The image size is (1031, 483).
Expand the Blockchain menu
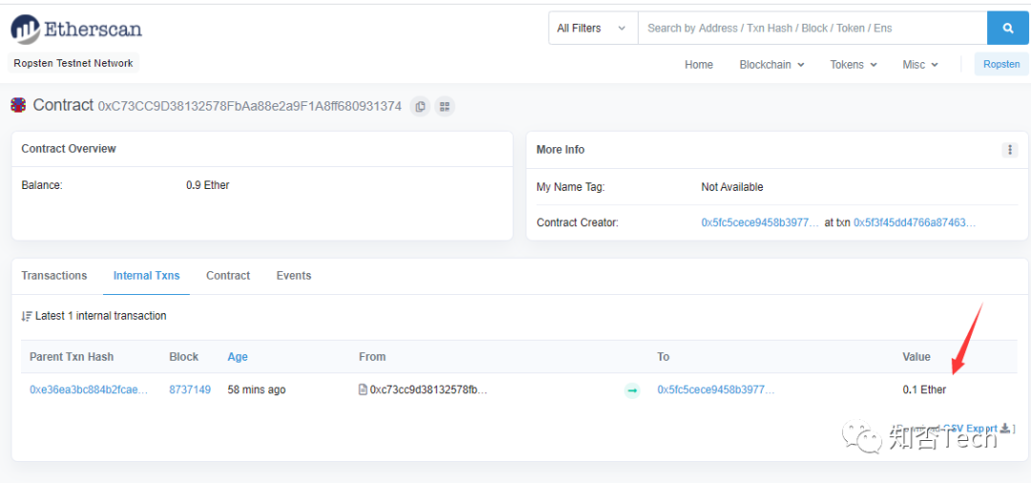[x=771, y=64]
